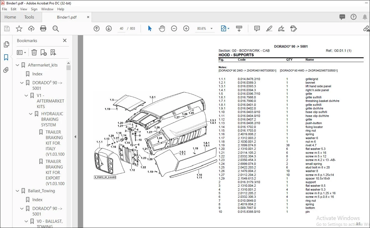Select the arrow Selection tool

pos(150,29)
